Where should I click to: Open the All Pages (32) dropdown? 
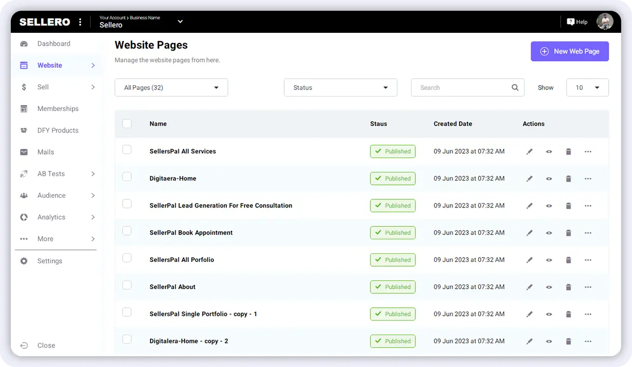tap(171, 87)
